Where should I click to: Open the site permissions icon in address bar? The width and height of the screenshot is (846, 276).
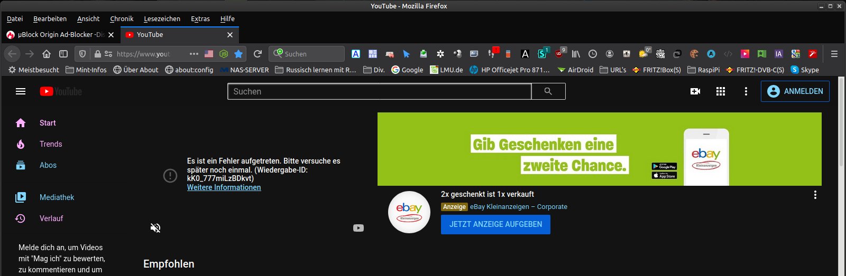[x=108, y=54]
